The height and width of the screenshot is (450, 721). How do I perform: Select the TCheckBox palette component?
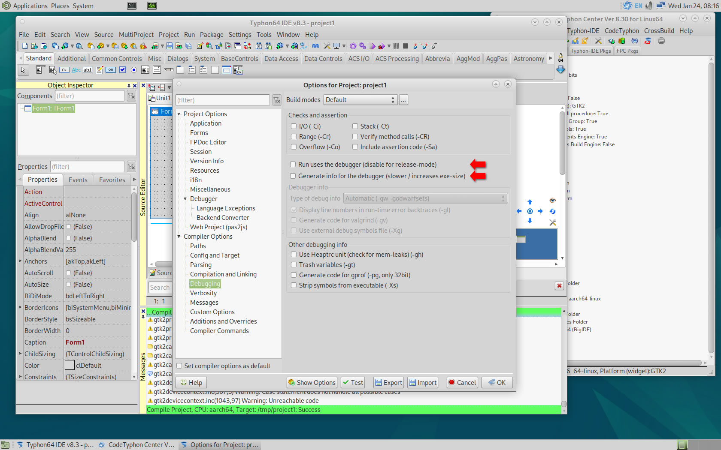pyautogui.click(x=122, y=70)
